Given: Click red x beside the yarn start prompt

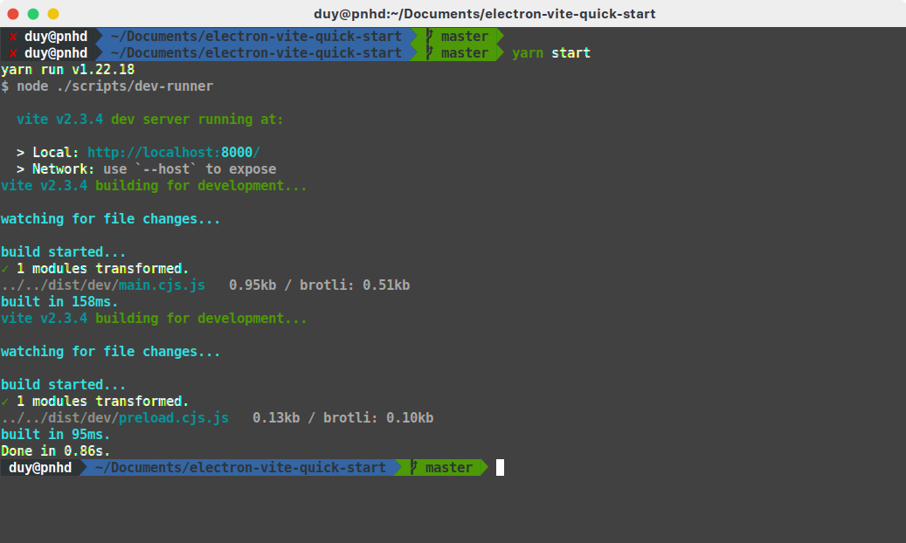Looking at the screenshot, I should (13, 53).
